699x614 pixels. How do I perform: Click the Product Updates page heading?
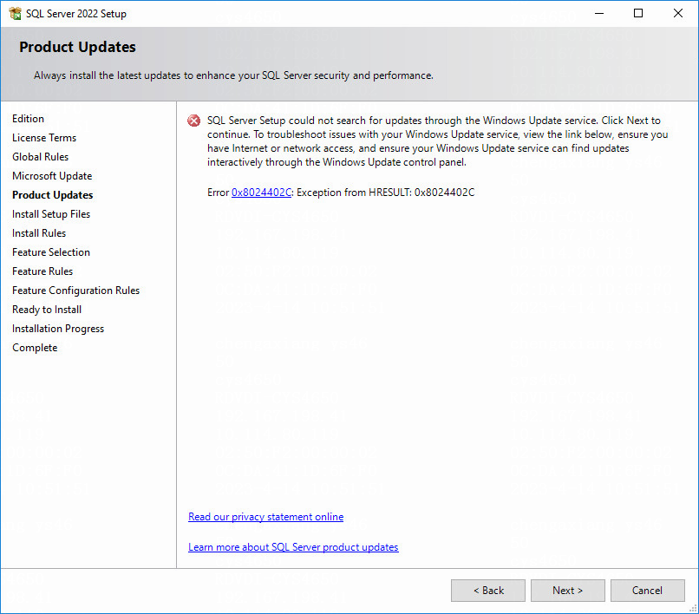[77, 47]
